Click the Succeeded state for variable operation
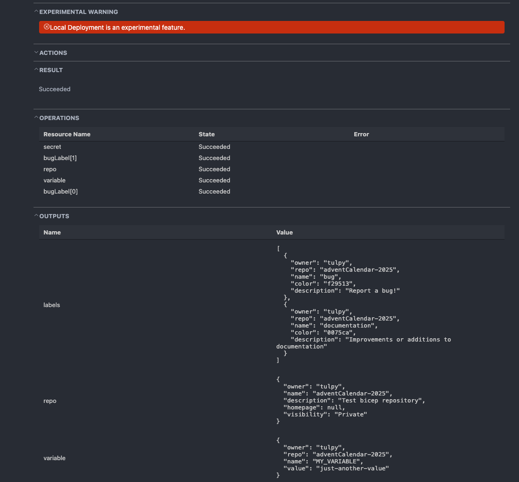This screenshot has width=519, height=482. [x=214, y=181]
